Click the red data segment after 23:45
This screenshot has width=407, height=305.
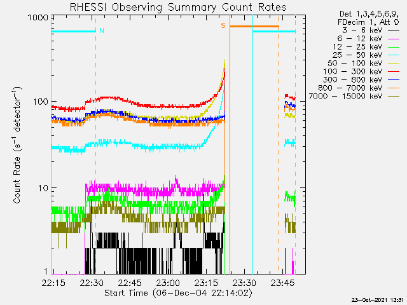290,97
